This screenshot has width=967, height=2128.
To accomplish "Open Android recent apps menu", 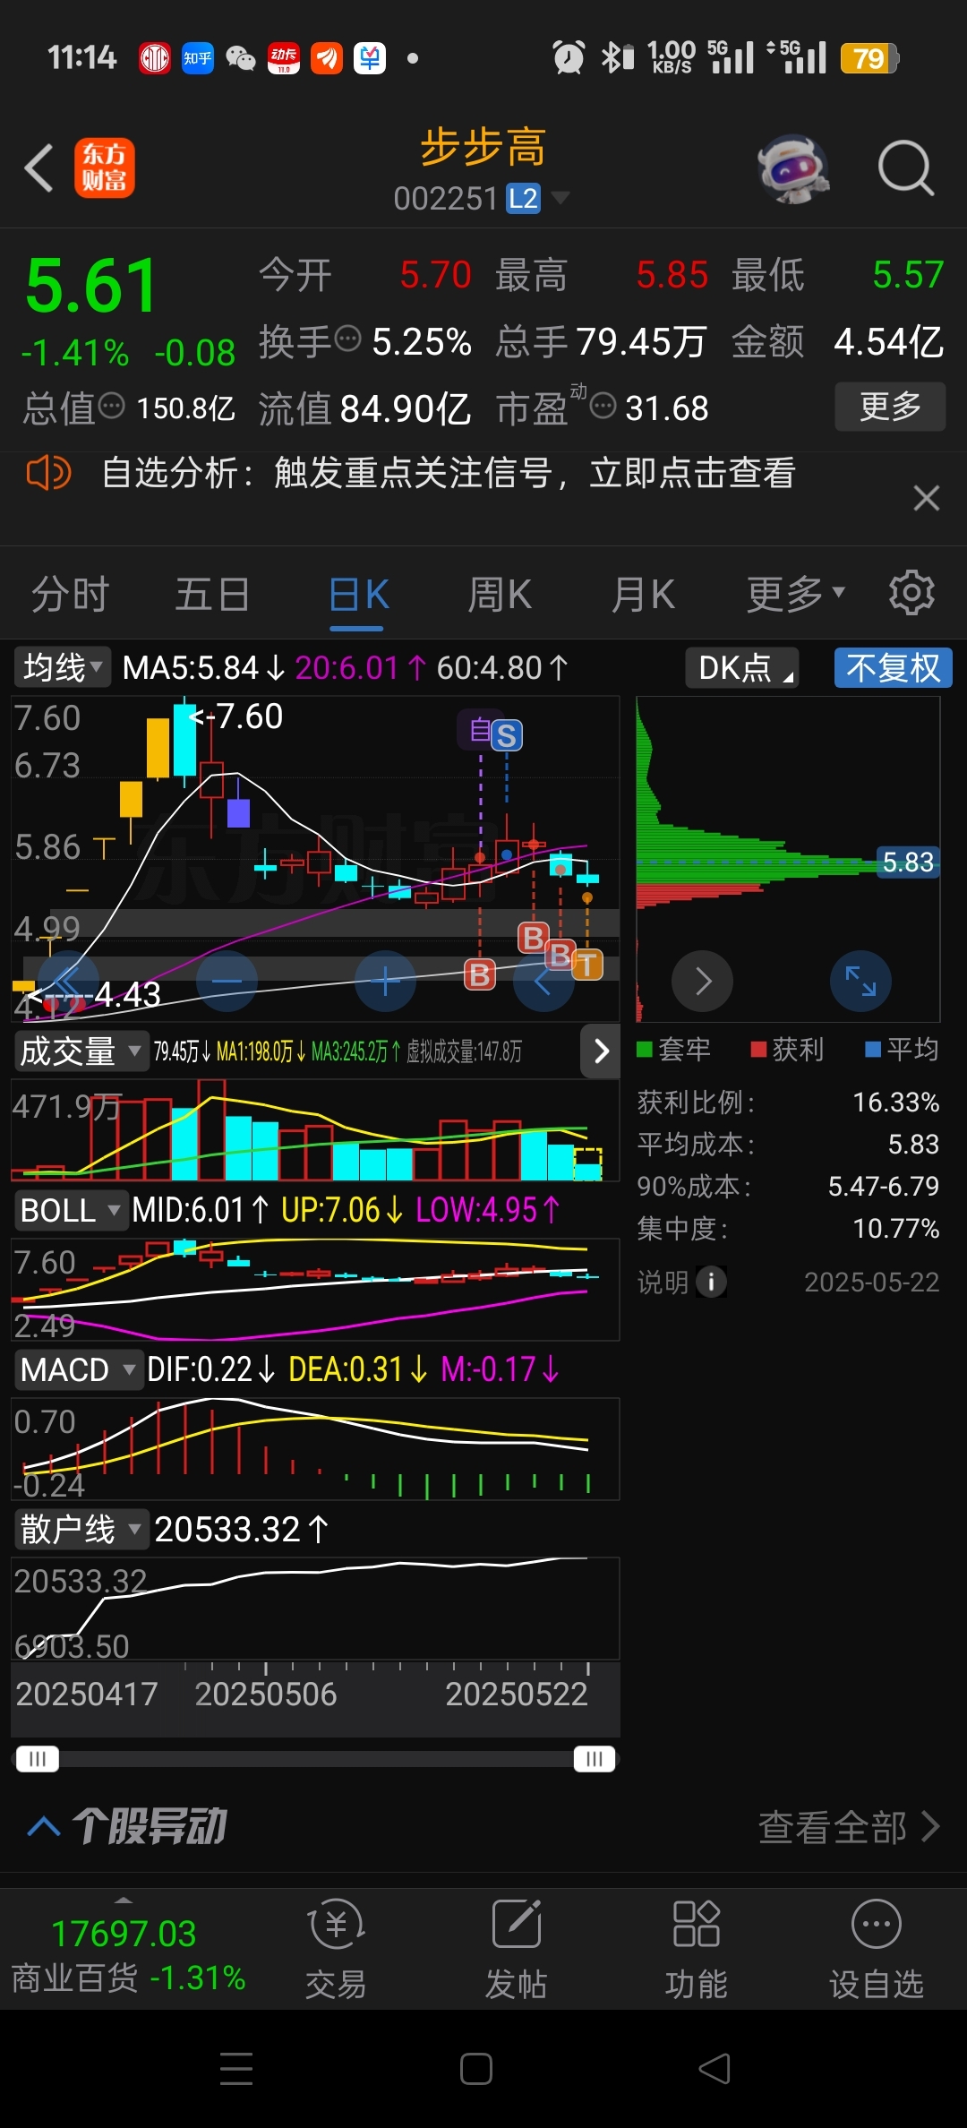I will click(x=236, y=2069).
